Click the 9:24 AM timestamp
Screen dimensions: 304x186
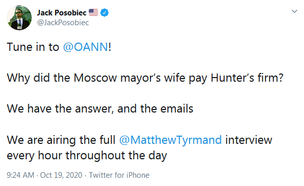click(x=21, y=175)
